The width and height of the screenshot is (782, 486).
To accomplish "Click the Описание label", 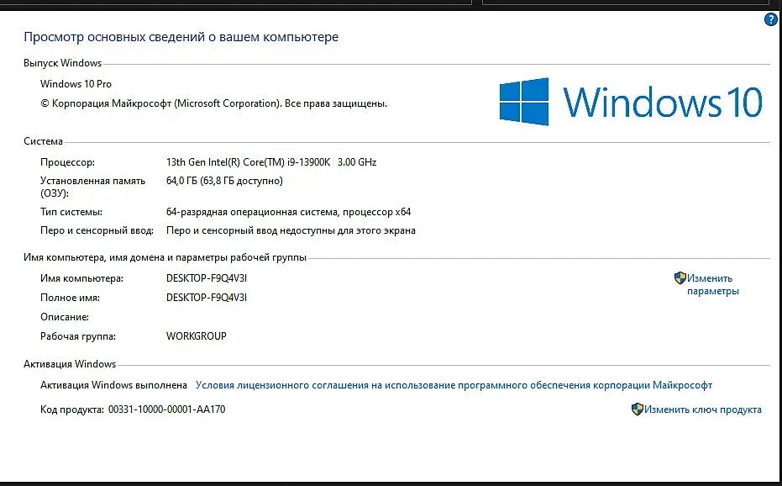I will 65,317.
